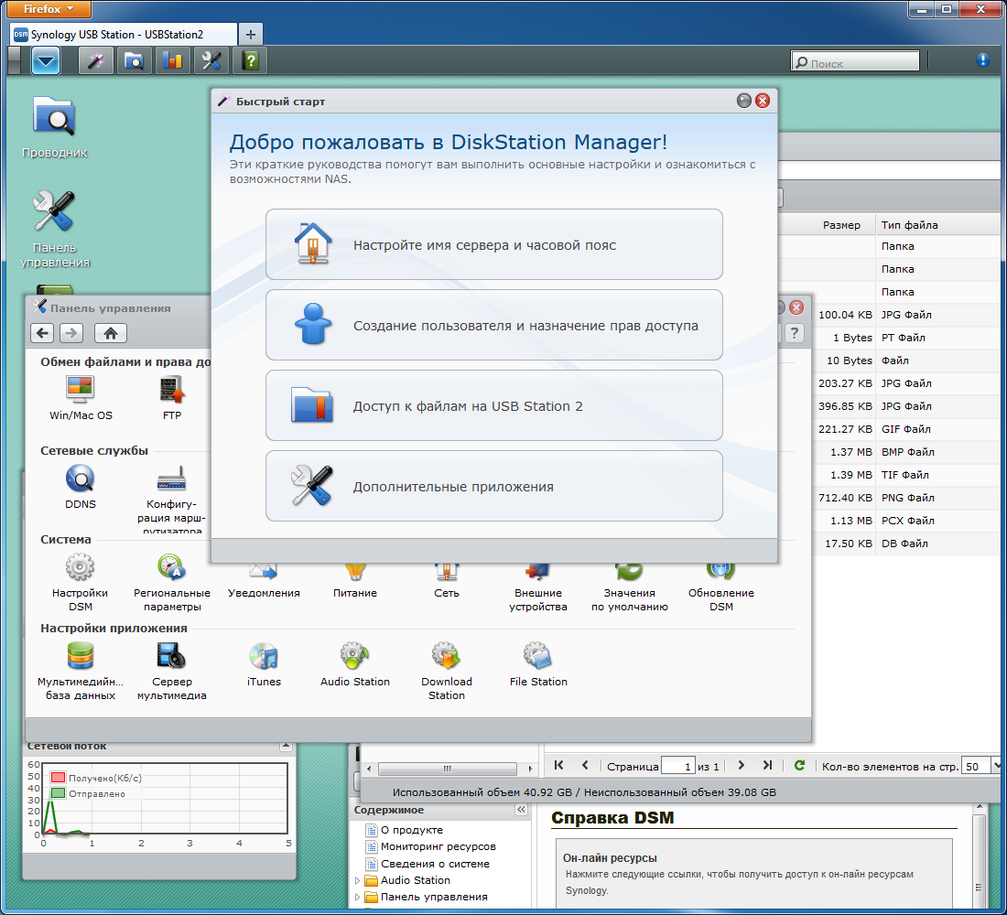The image size is (1007, 915).
Task: Open Региональные параметры
Action: click(x=171, y=582)
